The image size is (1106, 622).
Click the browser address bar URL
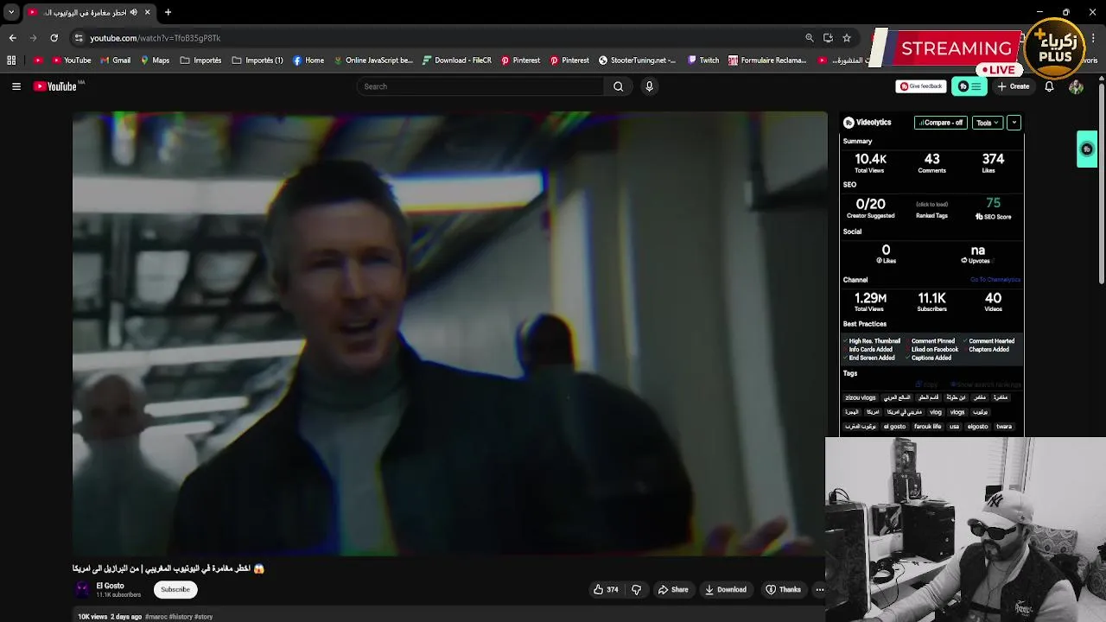click(156, 38)
